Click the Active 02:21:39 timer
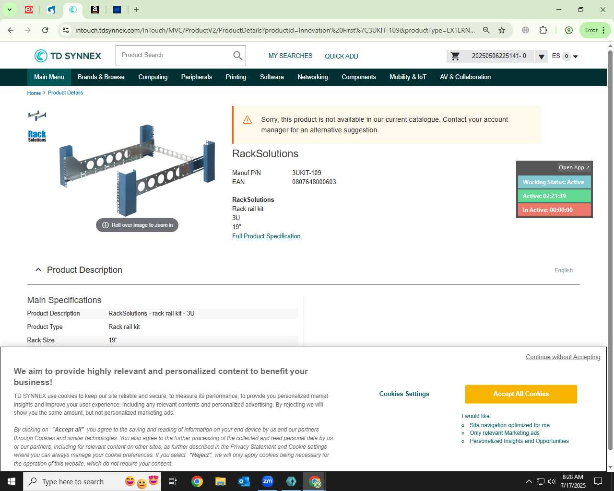Image resolution: width=614 pixels, height=491 pixels. point(554,196)
